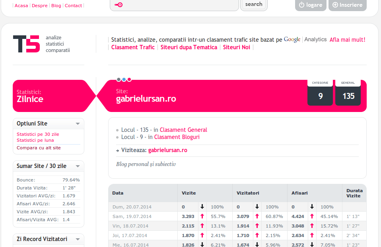The height and width of the screenshot is (247, 381).
Task: Click up arrow in Vin 18.07.2014 Vizite
Action: click(x=202, y=226)
